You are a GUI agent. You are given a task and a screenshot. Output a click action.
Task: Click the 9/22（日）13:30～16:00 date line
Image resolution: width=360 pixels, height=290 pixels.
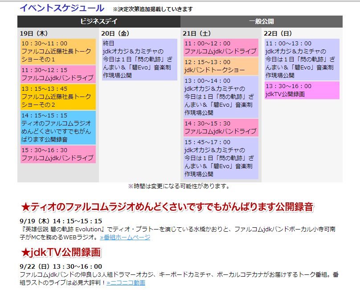pyautogui.click(x=61, y=266)
